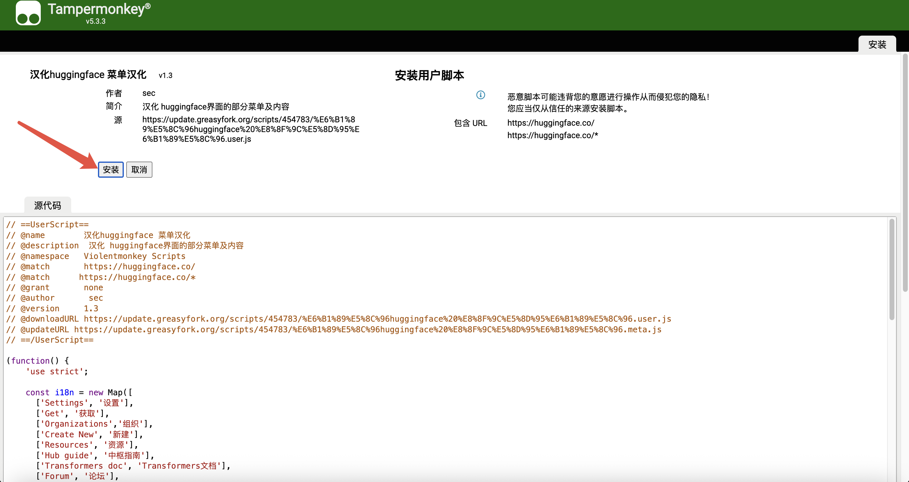Select the 安装 tab at top right

pos(877,44)
